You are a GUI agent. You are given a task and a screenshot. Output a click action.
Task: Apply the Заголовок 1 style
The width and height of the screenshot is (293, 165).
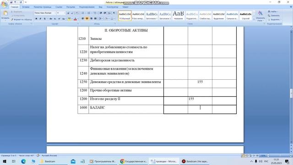click(x=152, y=16)
